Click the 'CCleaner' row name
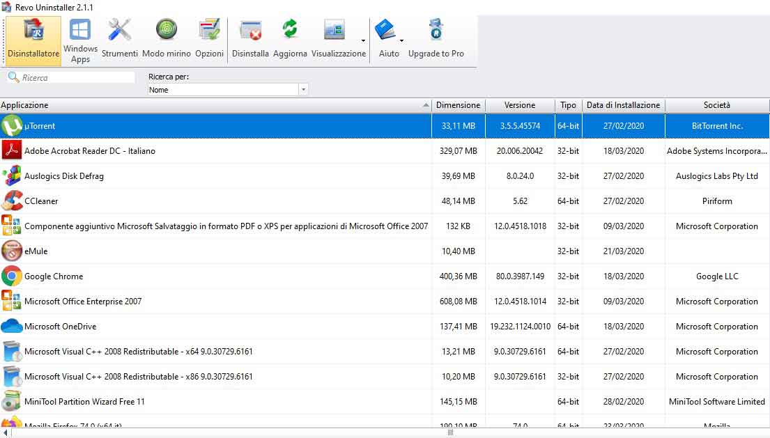 [41, 201]
